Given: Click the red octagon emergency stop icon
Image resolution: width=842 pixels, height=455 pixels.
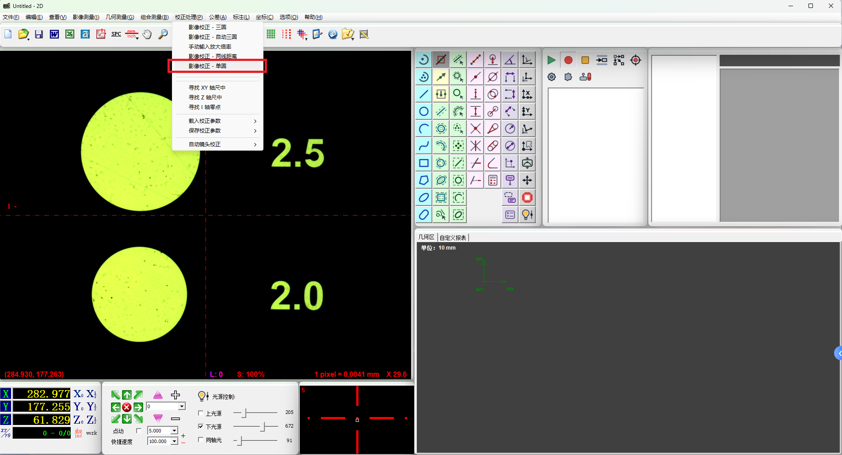Looking at the screenshot, I should pos(527,197).
